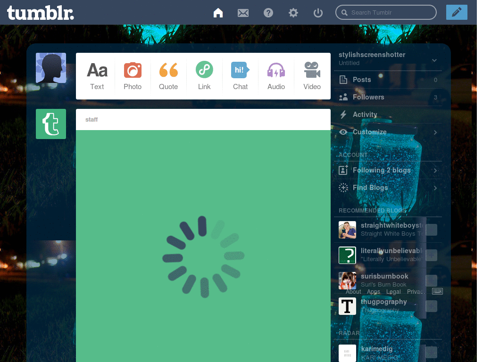Click the blue pencil compose button
Viewport: 483px width, 362px height.
tap(457, 12)
